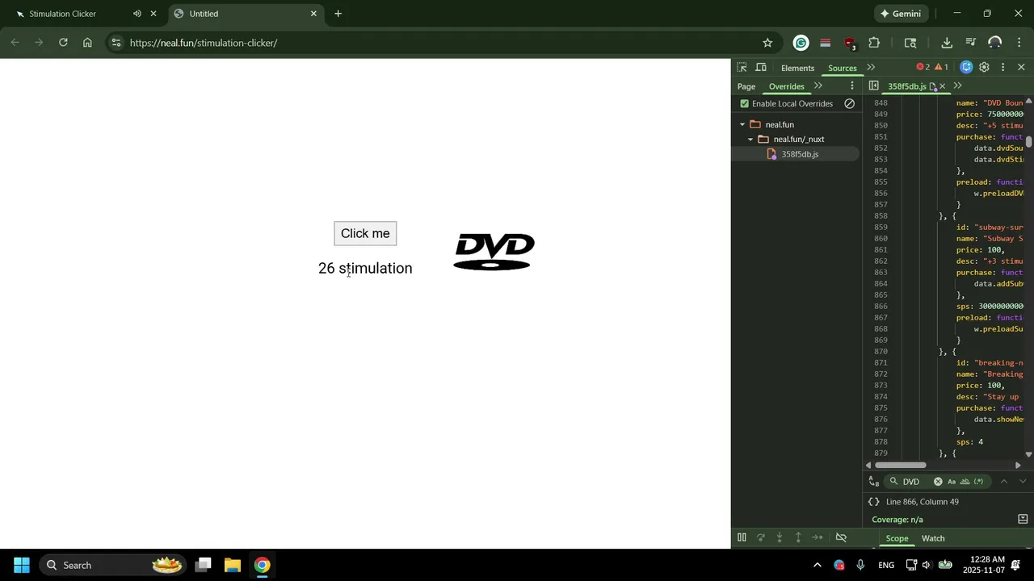Mute the Stimulation Clicker tab audio
The width and height of the screenshot is (1034, 581).
pyautogui.click(x=137, y=14)
